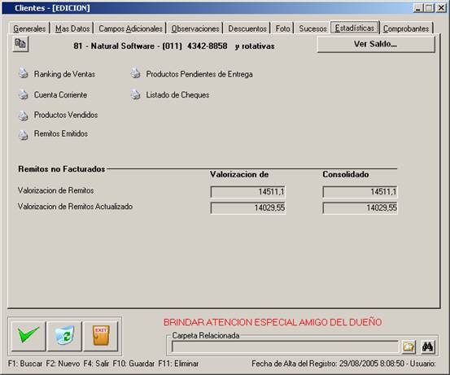This screenshot has width=450, height=375.
Task: Click the 'Consolidado' column heading
Action: click(x=346, y=174)
